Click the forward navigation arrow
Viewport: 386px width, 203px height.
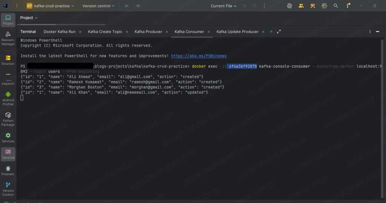(138, 6)
